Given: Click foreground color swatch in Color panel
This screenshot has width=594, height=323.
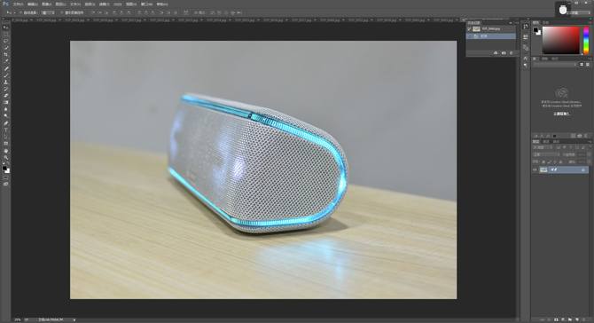Looking at the screenshot, I should coord(536,30).
